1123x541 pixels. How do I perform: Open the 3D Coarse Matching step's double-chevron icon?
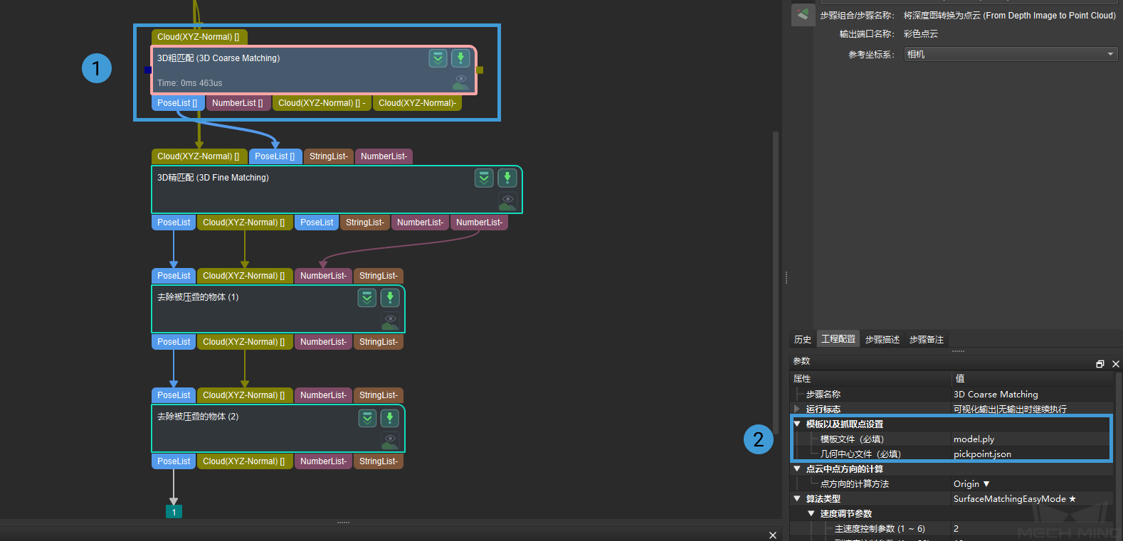[438, 58]
